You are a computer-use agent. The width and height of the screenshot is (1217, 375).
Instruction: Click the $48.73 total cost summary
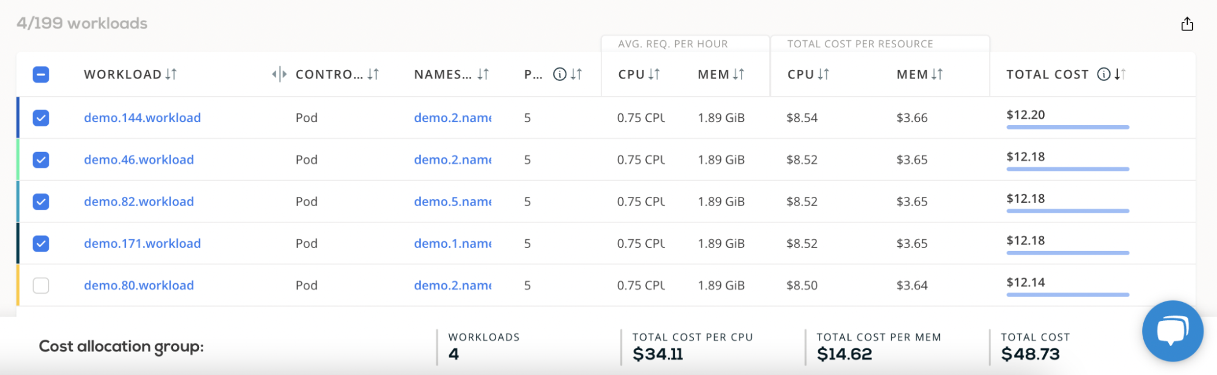[1030, 354]
